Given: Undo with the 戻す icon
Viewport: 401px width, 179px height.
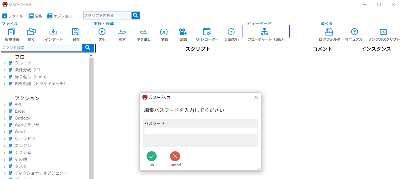Looking at the screenshot, I should [x=122, y=32].
